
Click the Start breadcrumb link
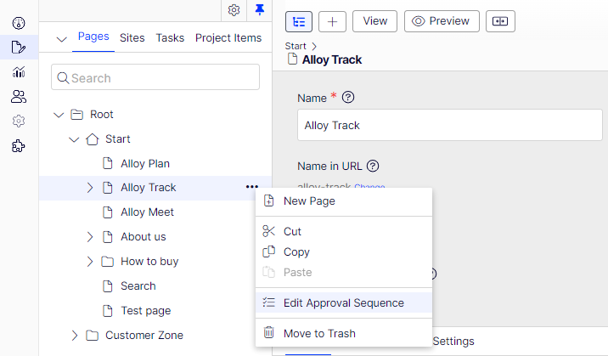point(296,46)
